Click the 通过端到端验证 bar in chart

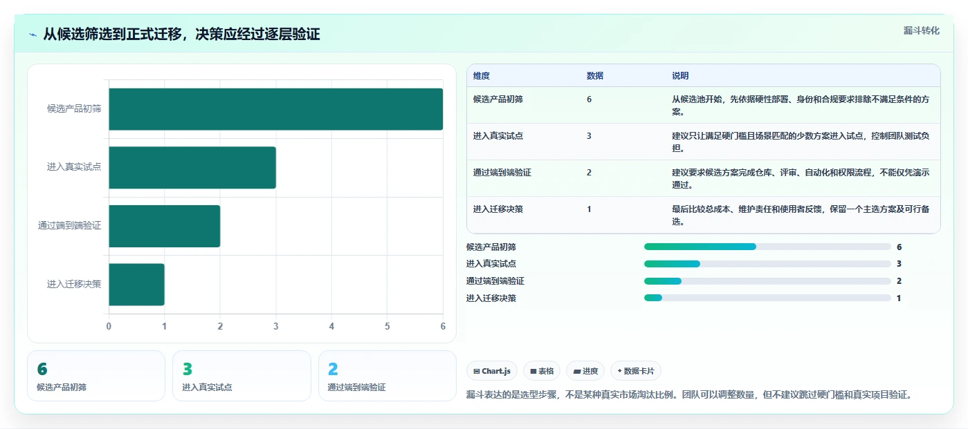point(164,226)
